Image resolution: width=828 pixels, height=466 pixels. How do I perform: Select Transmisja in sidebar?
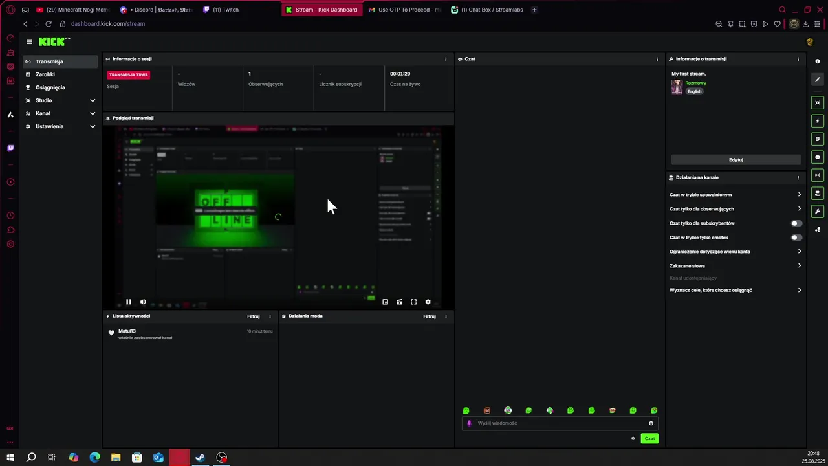point(60,61)
